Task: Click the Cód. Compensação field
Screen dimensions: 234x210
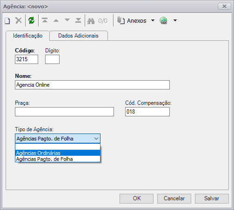Action: (x=147, y=112)
